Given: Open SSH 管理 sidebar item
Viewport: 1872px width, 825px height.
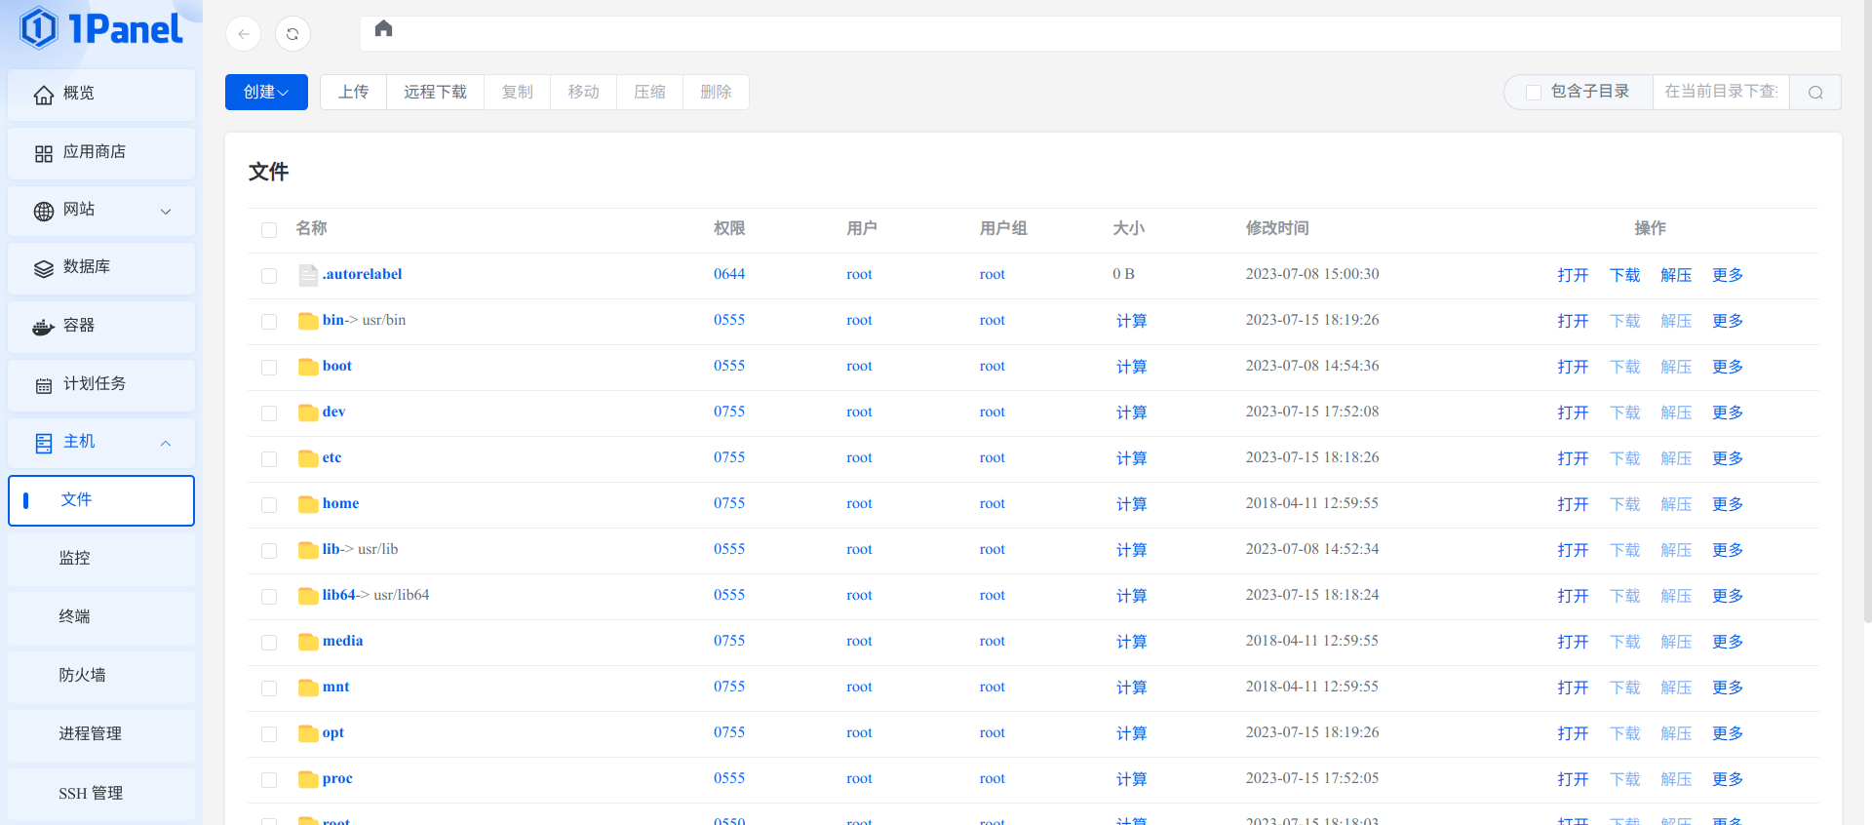Looking at the screenshot, I should 101,794.
